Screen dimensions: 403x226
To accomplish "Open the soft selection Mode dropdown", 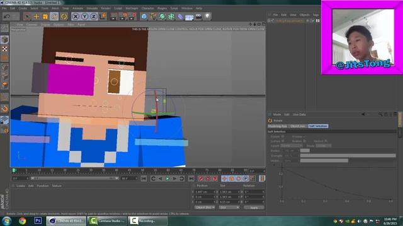I will 323,146.
